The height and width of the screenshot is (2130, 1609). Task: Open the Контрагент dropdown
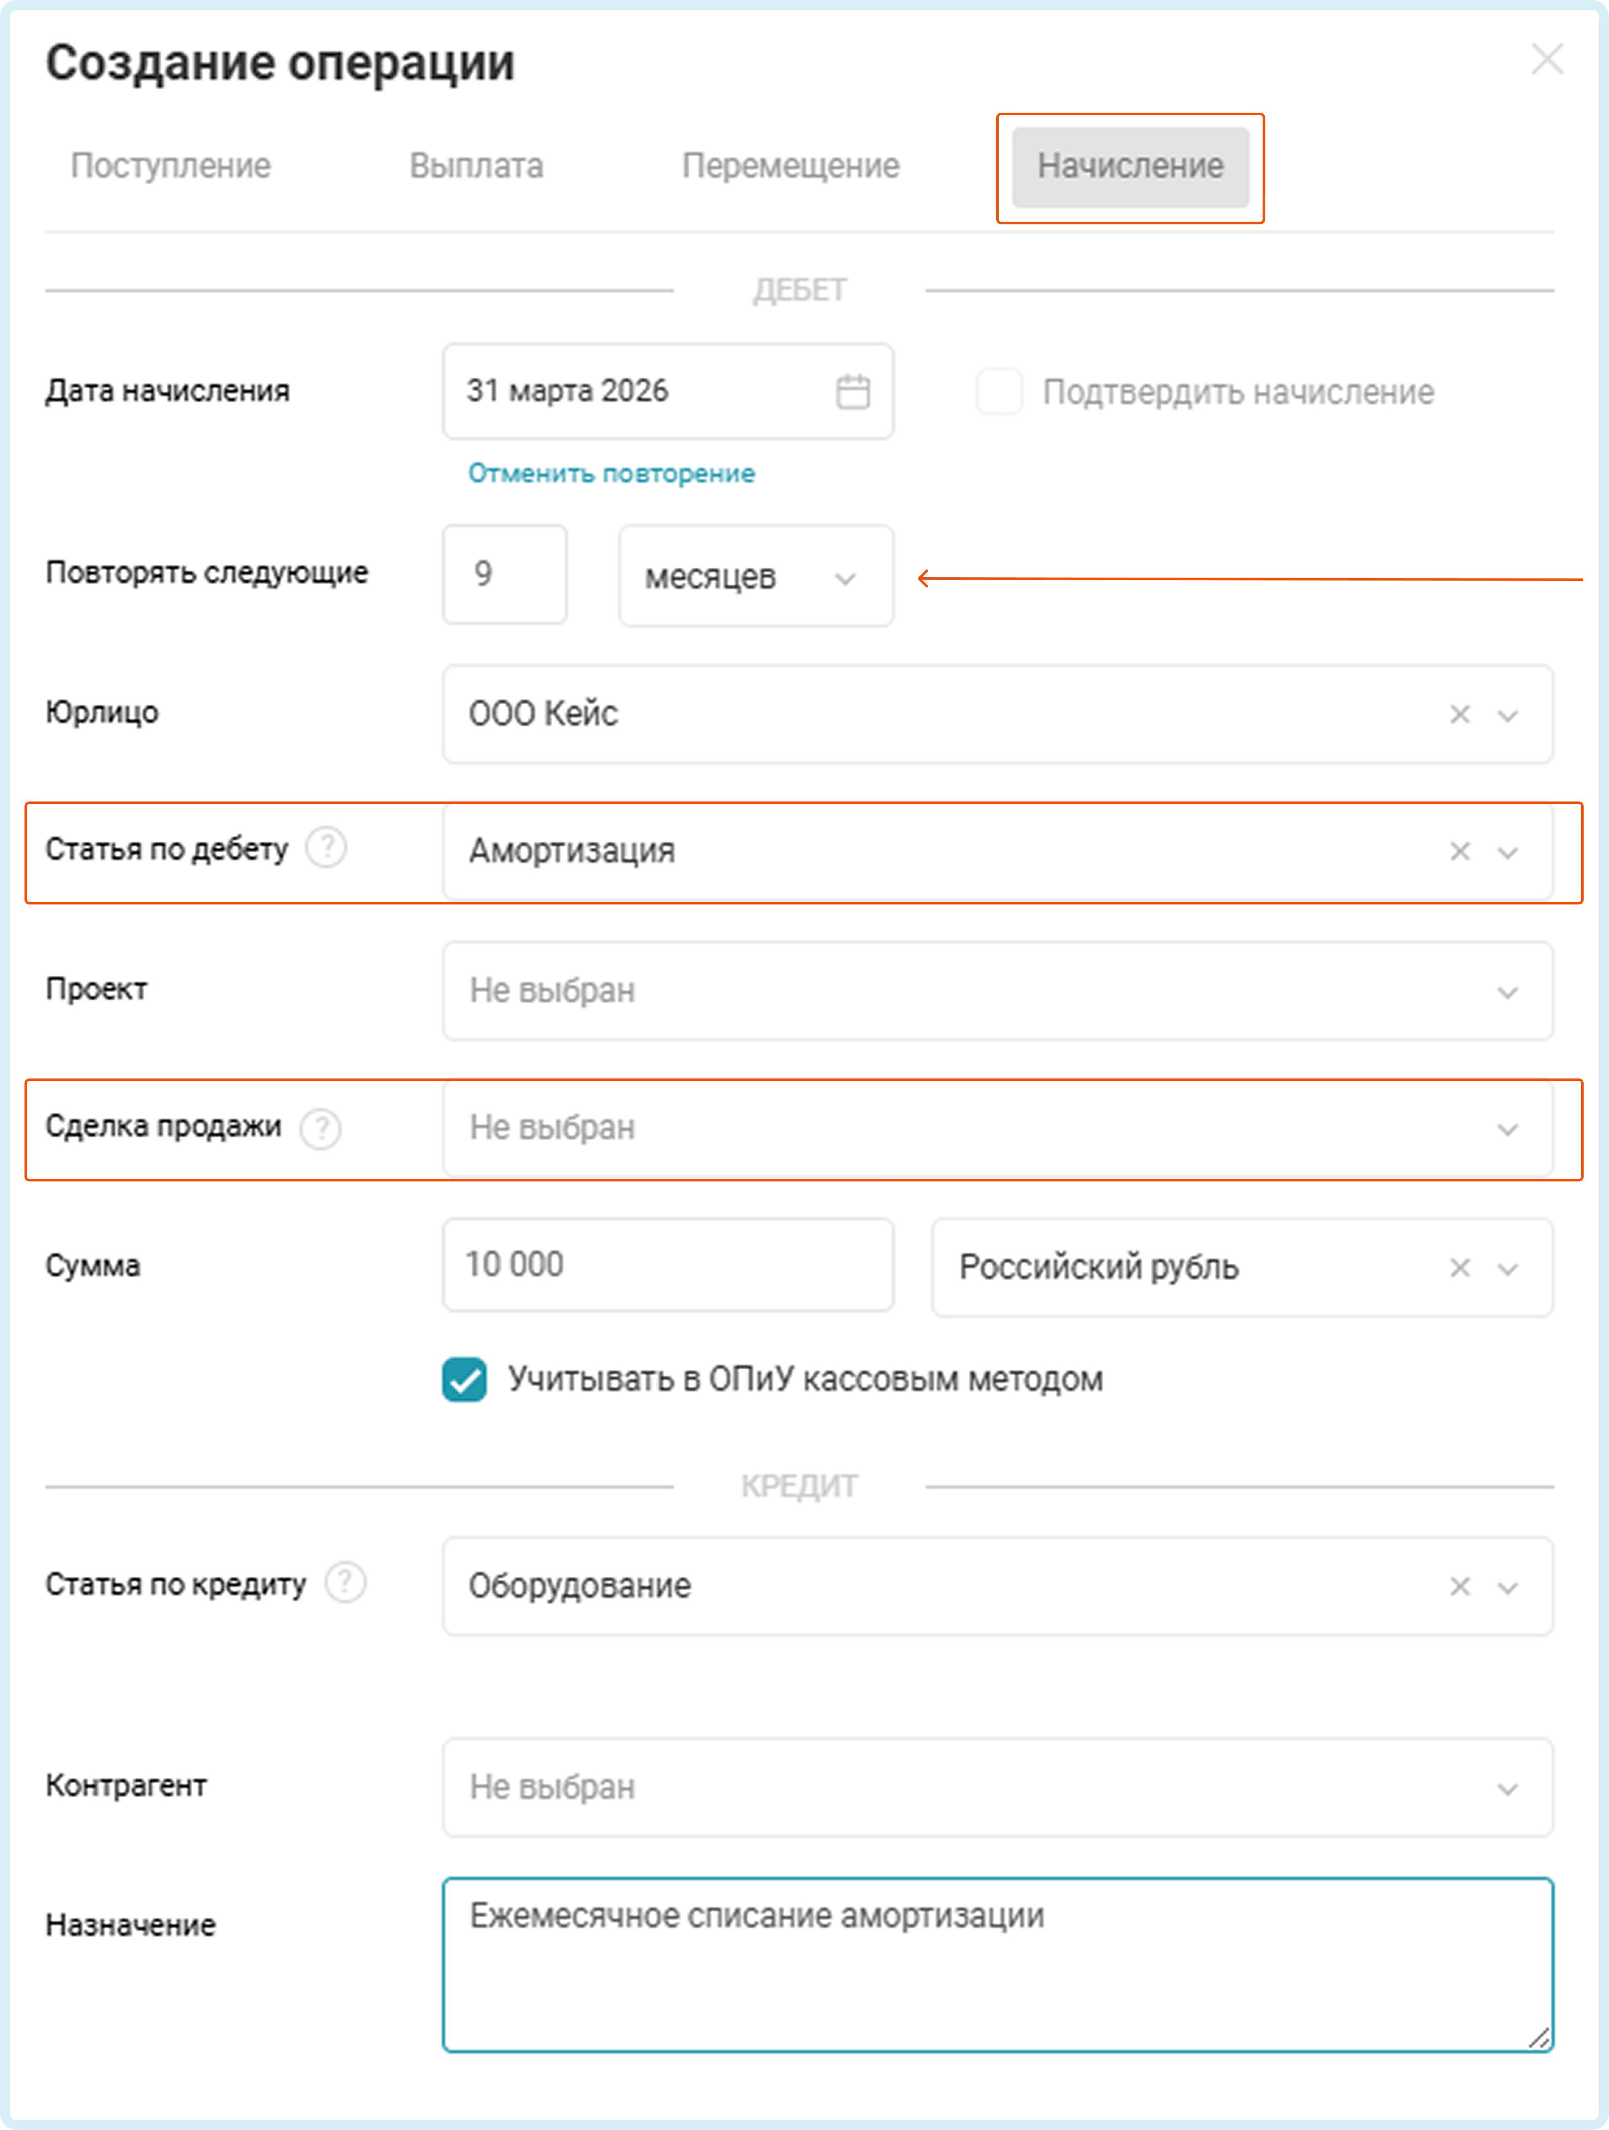click(997, 1787)
